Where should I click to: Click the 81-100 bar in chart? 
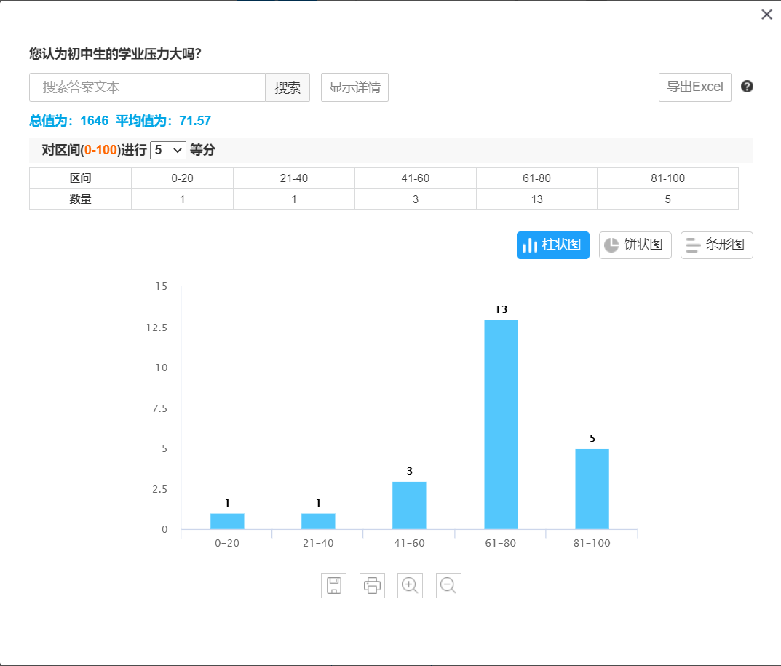click(x=592, y=488)
